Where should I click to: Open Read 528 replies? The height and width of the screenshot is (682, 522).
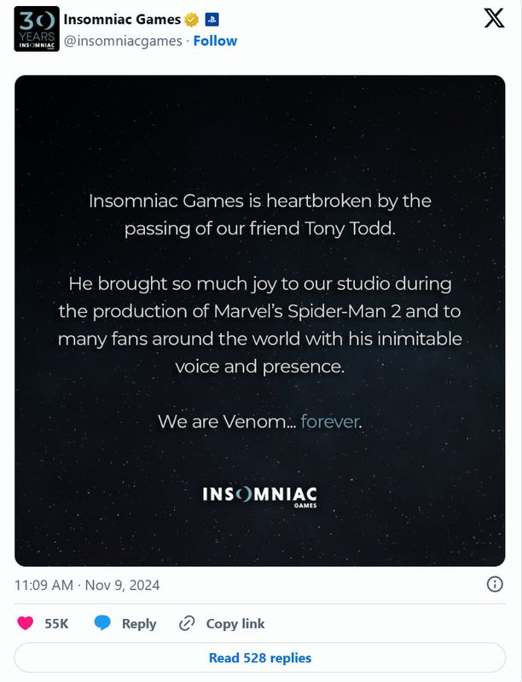(x=260, y=658)
